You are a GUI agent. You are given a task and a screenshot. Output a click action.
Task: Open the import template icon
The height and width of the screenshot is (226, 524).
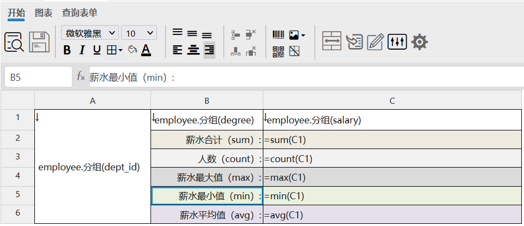tap(354, 42)
